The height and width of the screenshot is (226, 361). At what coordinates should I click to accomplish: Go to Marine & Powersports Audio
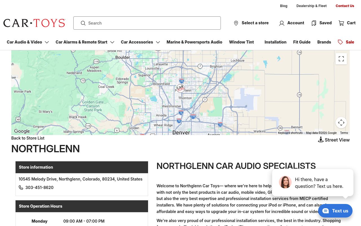coord(194,42)
